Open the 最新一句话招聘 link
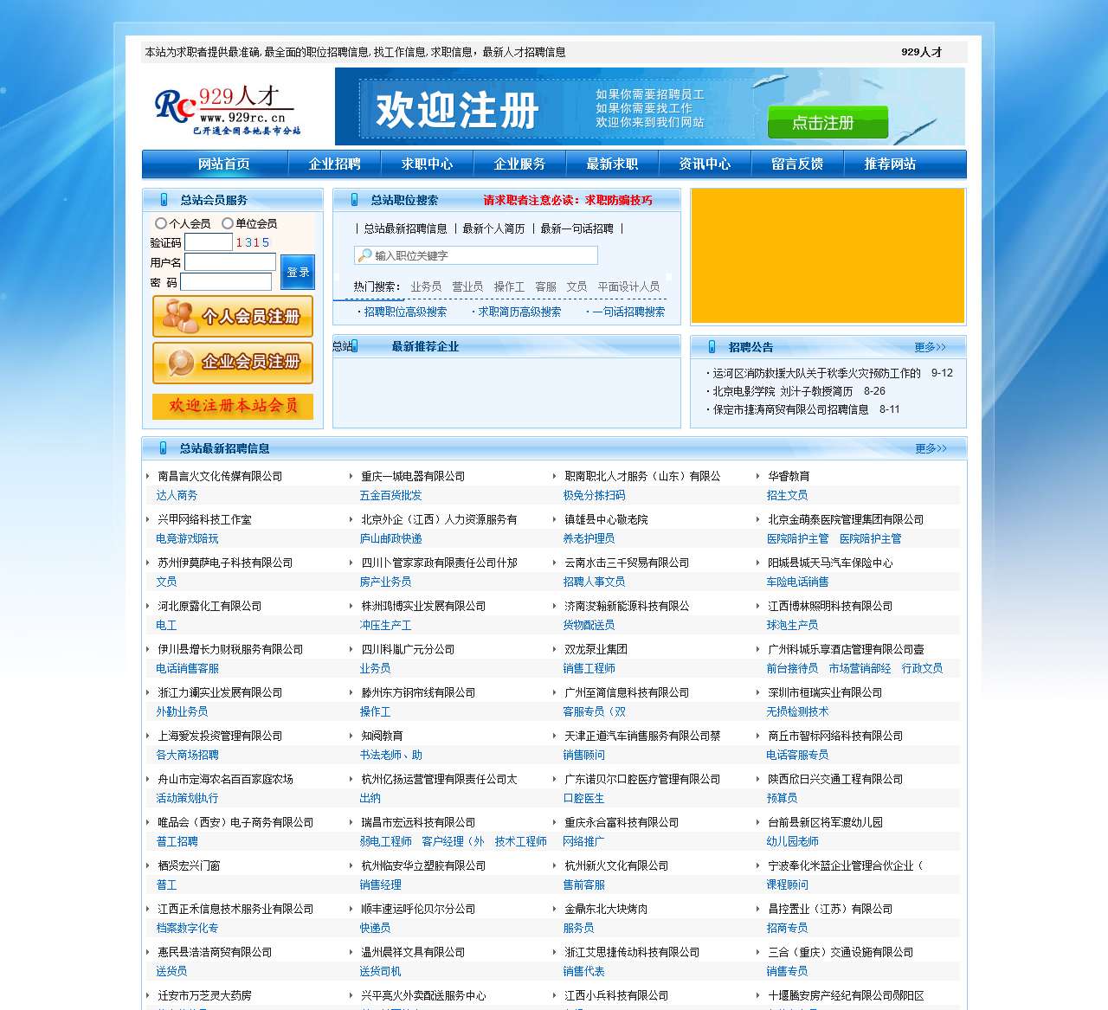1108x1010 pixels. tap(577, 228)
